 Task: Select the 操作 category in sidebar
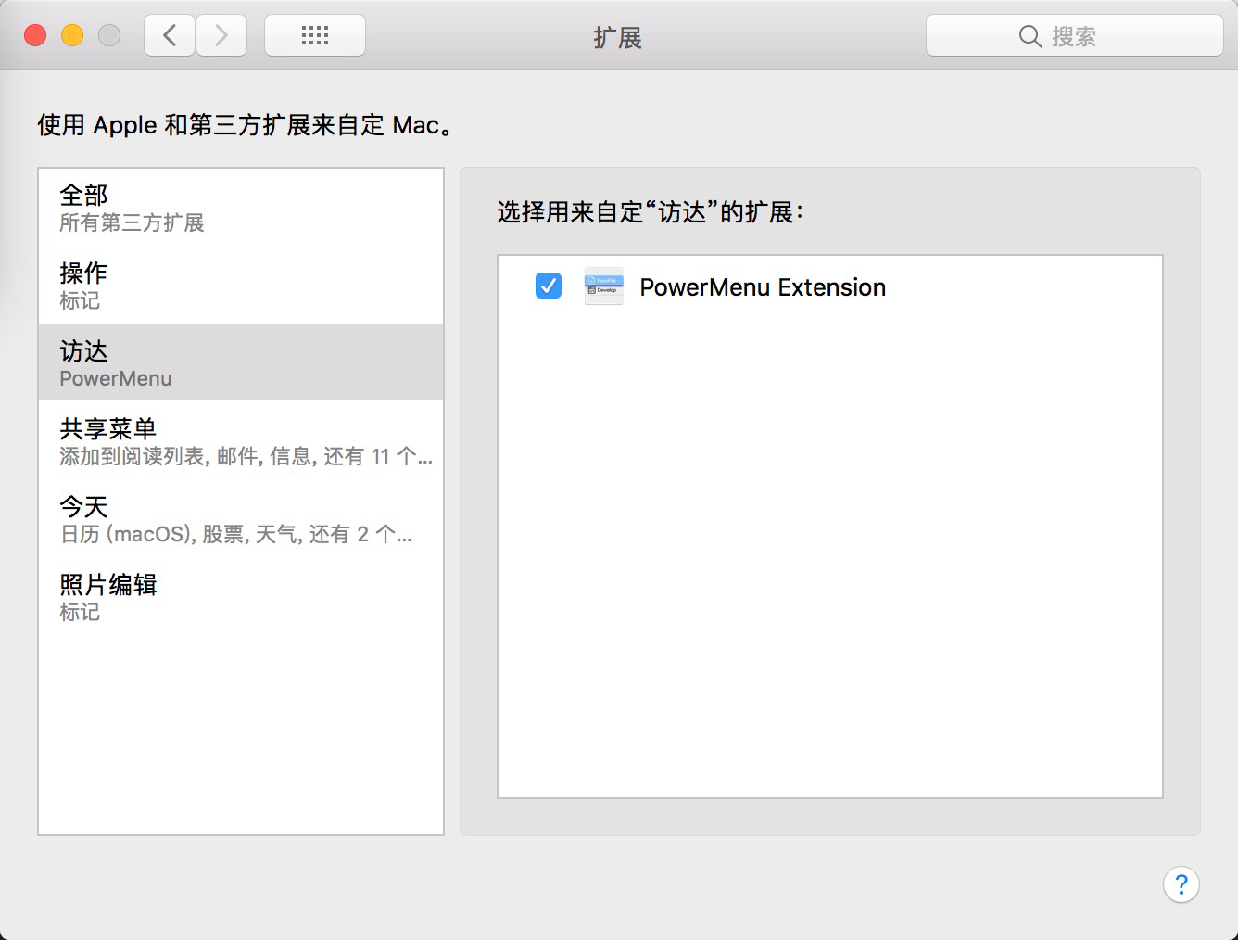(241, 286)
